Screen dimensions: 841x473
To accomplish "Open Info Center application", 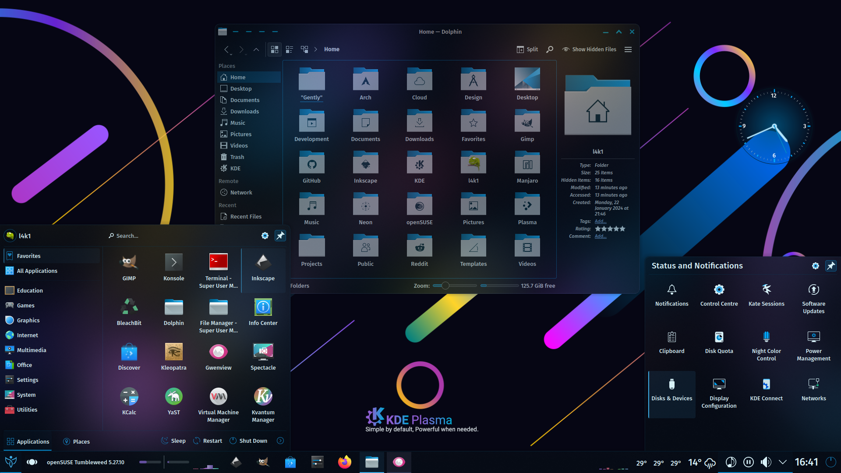I will click(x=263, y=312).
